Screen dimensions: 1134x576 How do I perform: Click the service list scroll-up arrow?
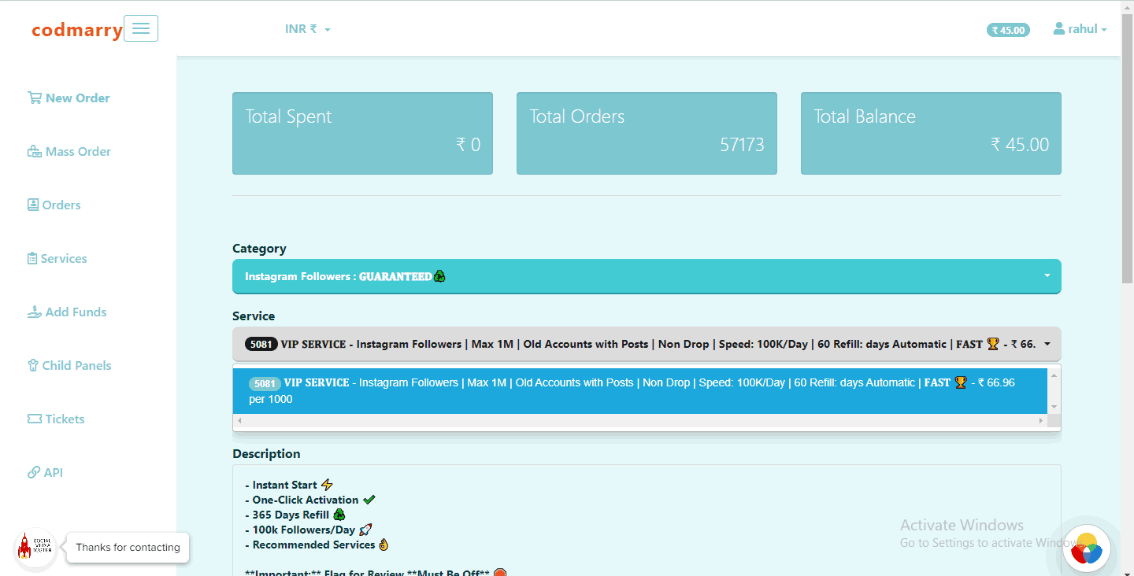point(1054,375)
